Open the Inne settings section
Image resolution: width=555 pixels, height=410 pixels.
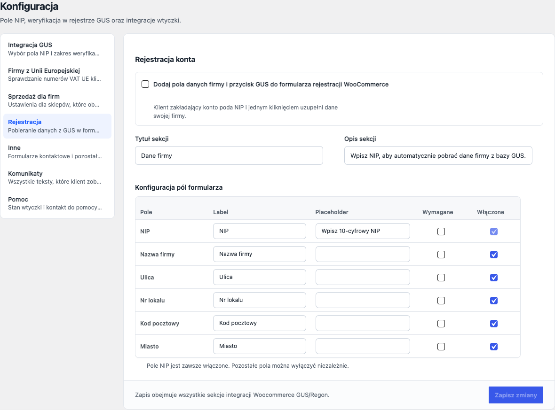coord(57,152)
